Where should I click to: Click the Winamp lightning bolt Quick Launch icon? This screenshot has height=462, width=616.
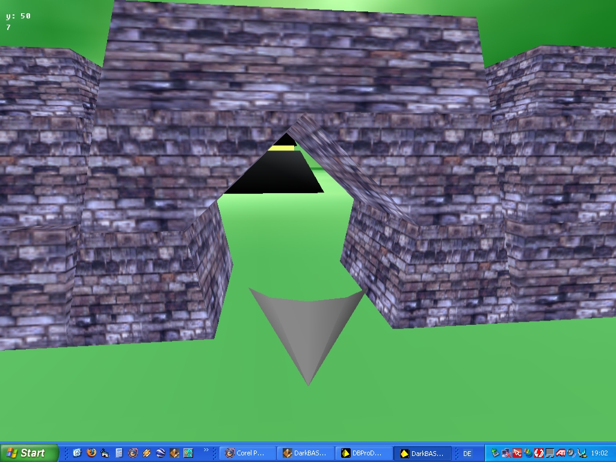pos(147,453)
